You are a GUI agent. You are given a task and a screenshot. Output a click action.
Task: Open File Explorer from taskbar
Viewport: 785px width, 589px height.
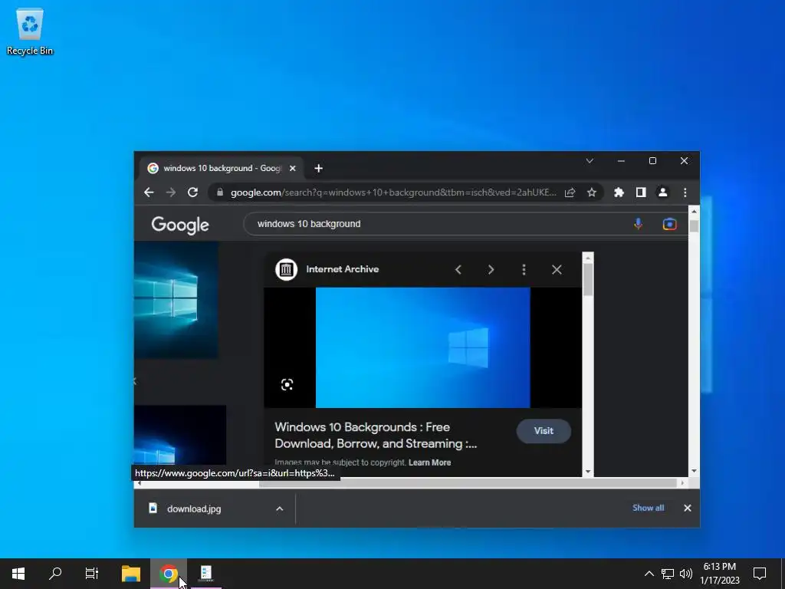(x=131, y=574)
